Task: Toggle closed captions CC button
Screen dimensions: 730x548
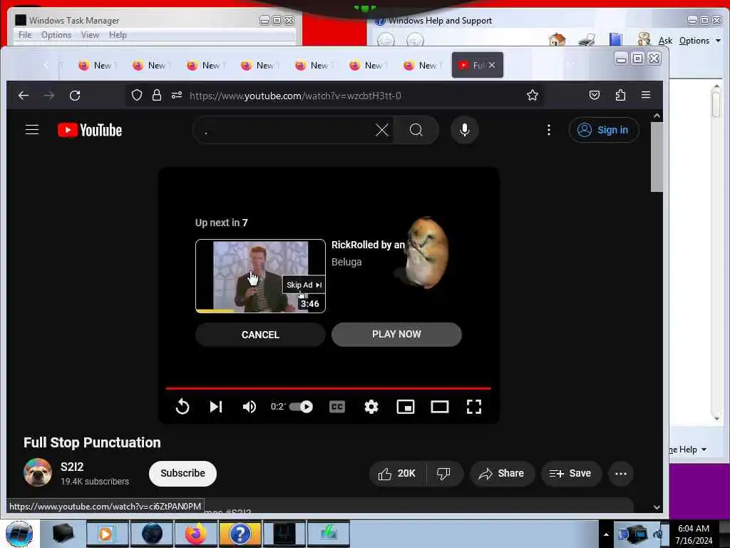Action: [x=337, y=407]
